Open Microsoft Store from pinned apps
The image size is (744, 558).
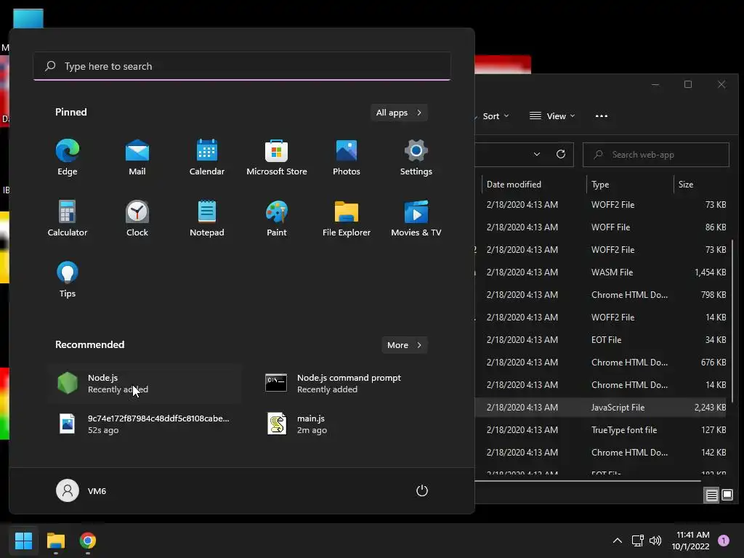click(277, 158)
